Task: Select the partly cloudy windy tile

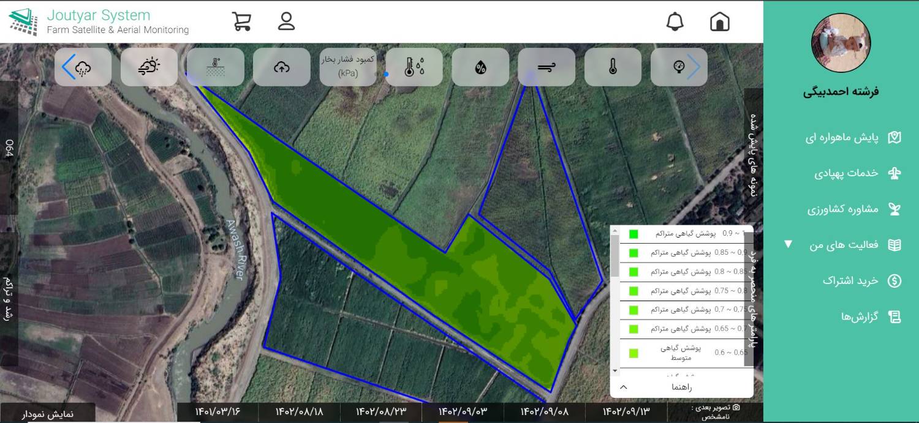Action: (x=149, y=67)
